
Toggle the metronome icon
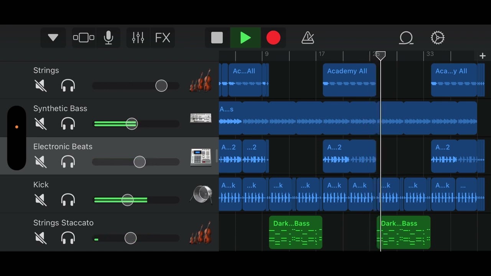coord(308,38)
